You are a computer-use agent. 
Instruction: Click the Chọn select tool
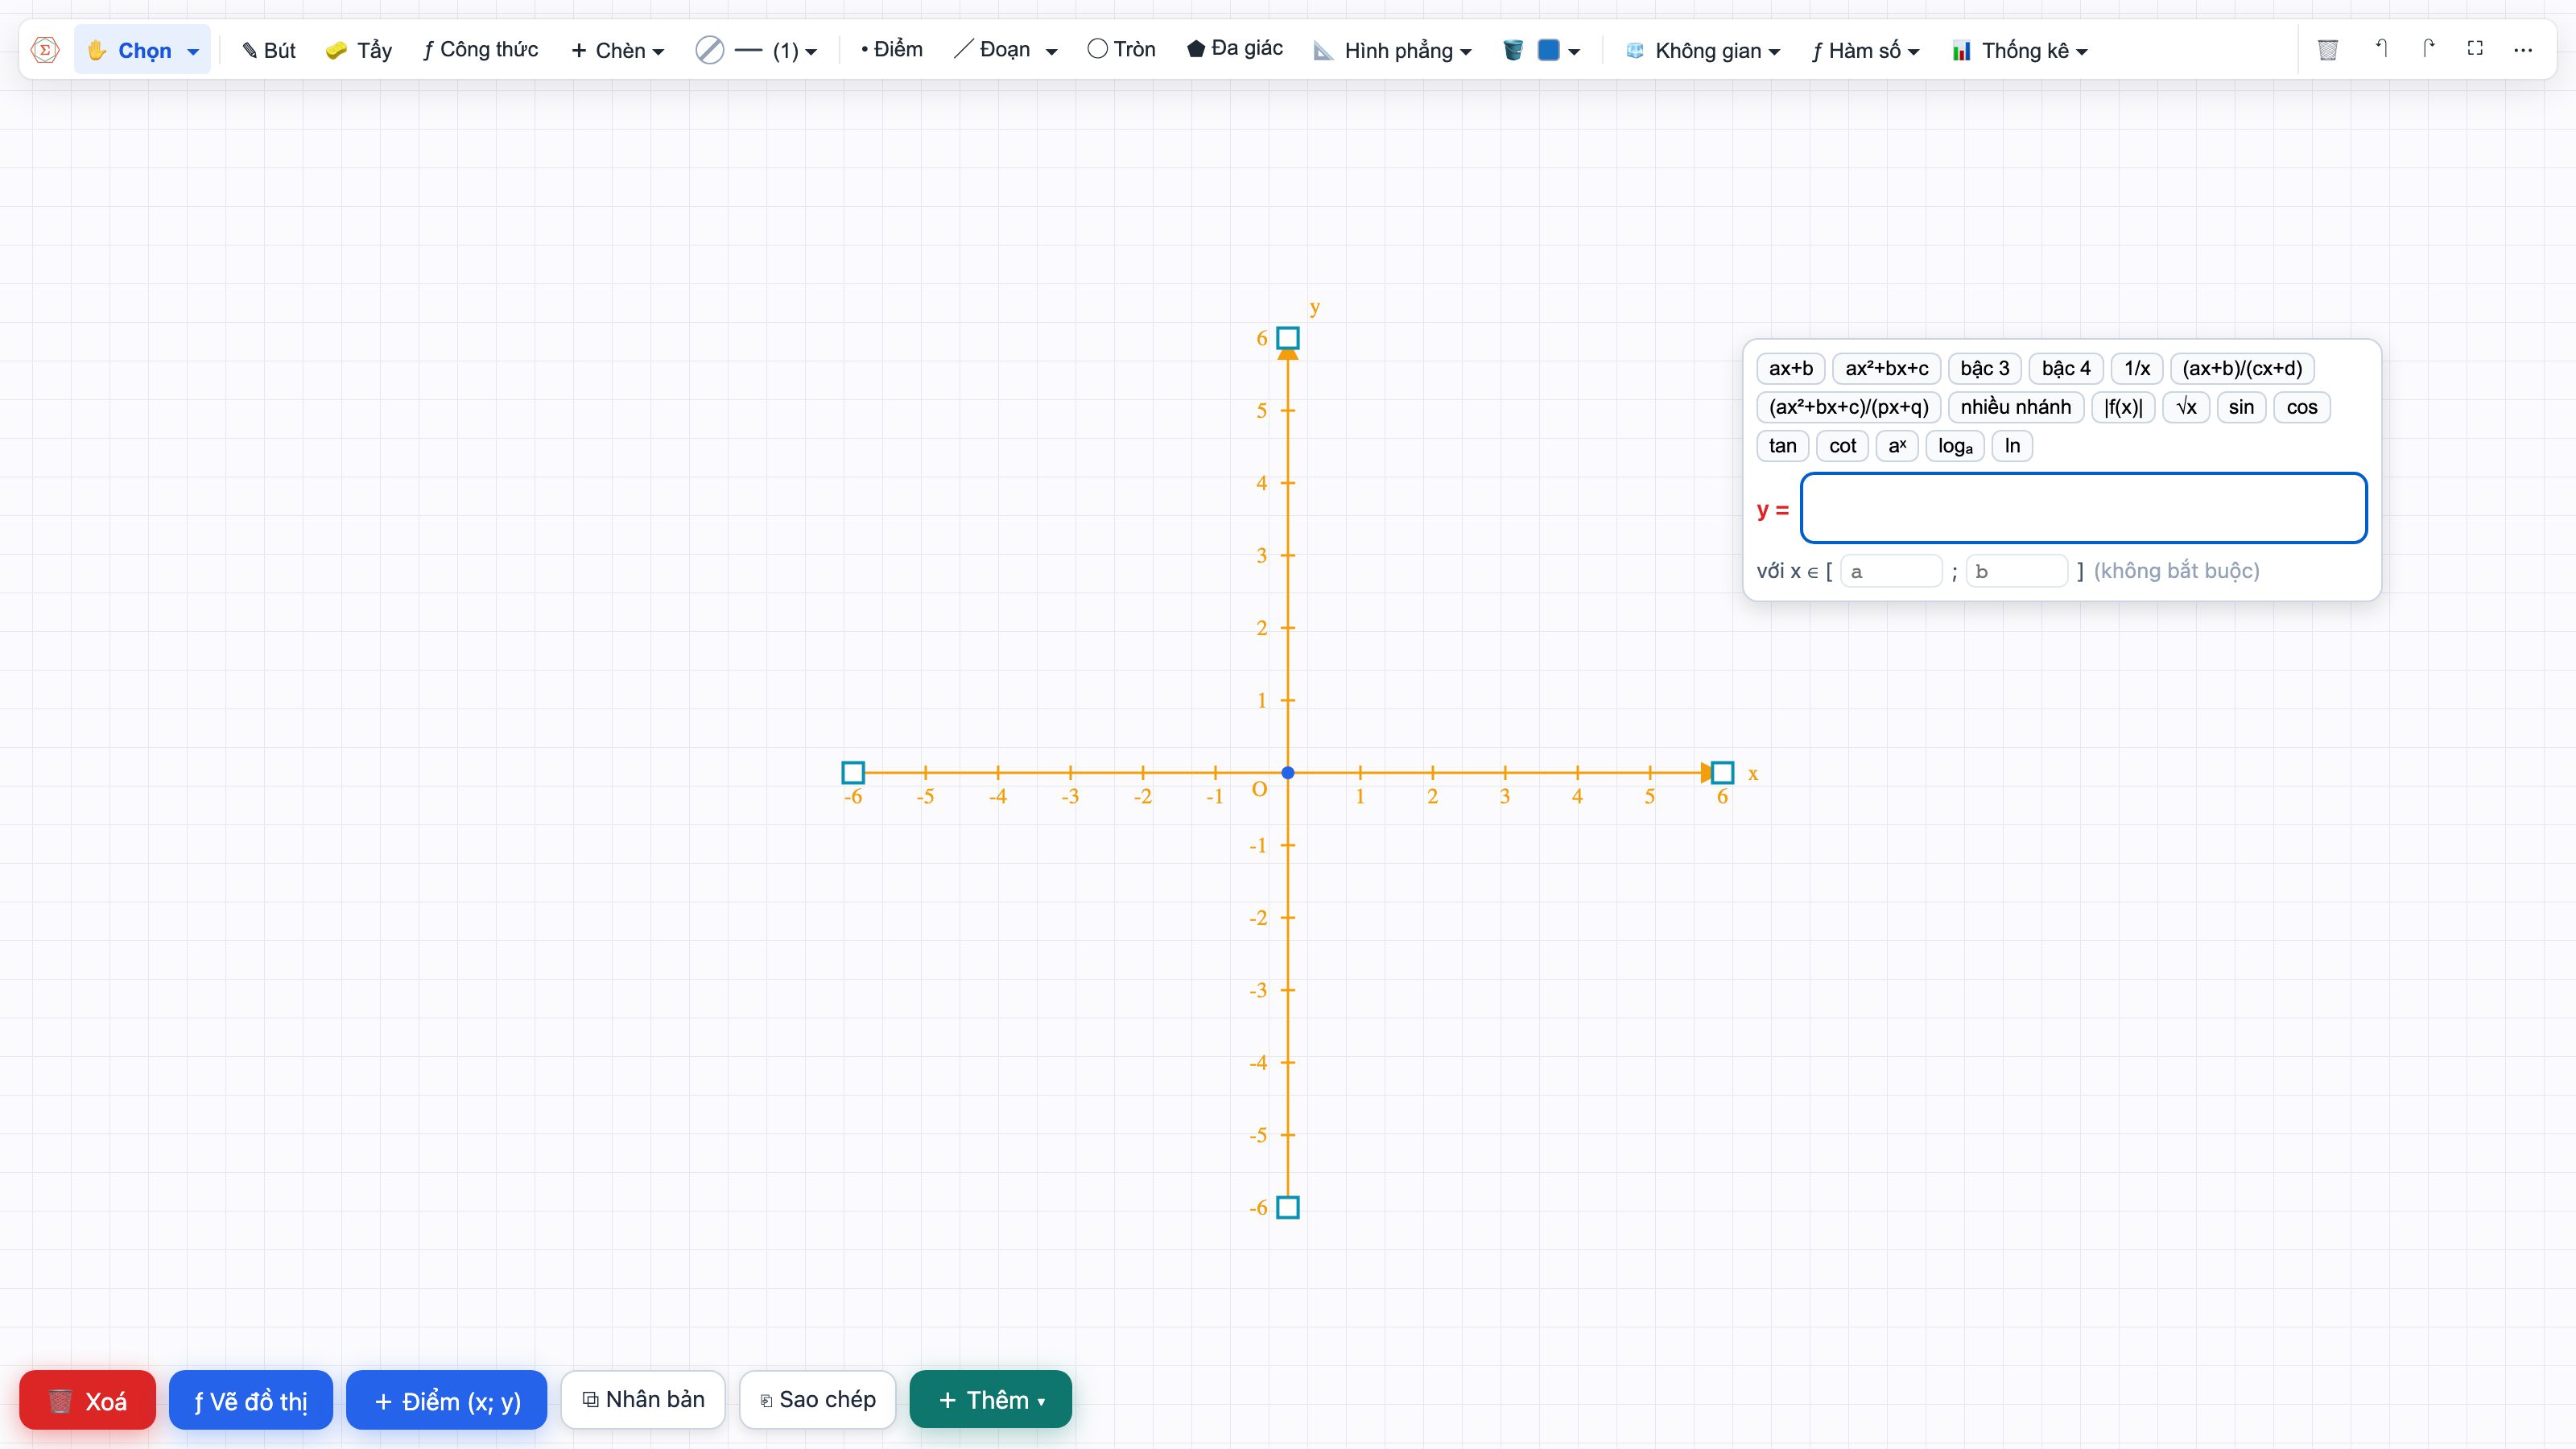pos(142,50)
